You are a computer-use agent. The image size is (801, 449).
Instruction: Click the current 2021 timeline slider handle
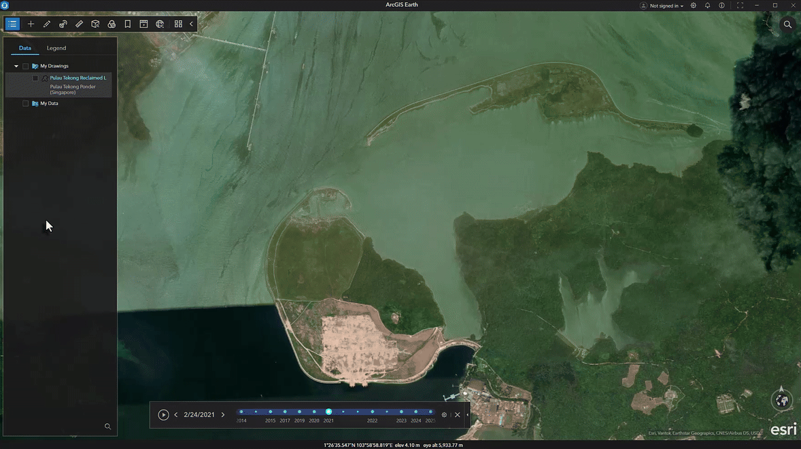[x=328, y=412]
